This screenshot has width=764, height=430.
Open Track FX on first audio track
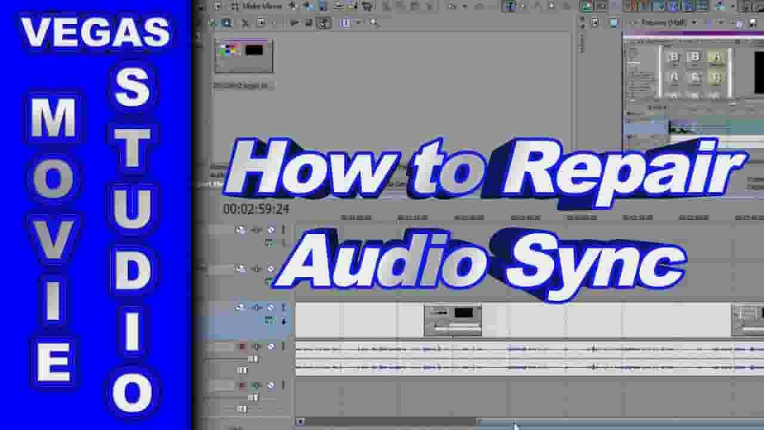click(257, 346)
